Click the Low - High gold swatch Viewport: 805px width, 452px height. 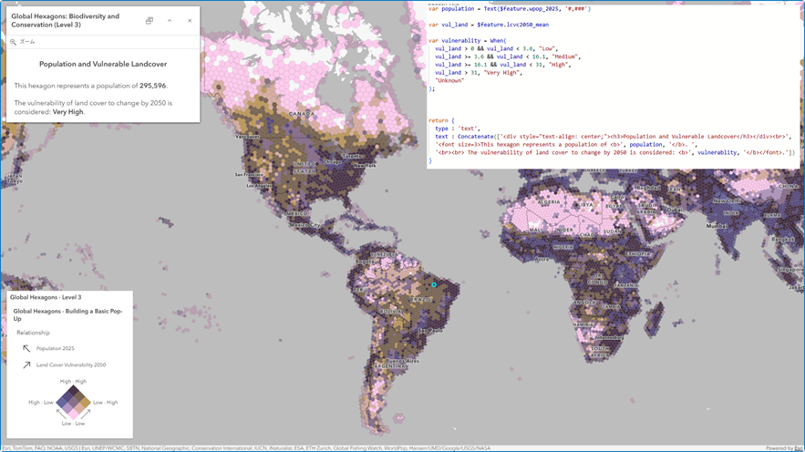pos(86,402)
